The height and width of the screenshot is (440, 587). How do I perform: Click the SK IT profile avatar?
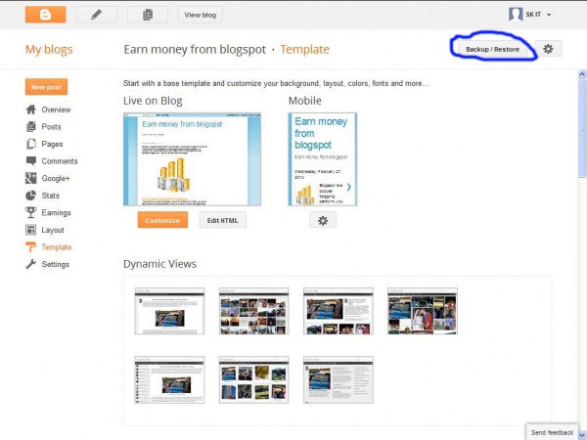click(516, 15)
